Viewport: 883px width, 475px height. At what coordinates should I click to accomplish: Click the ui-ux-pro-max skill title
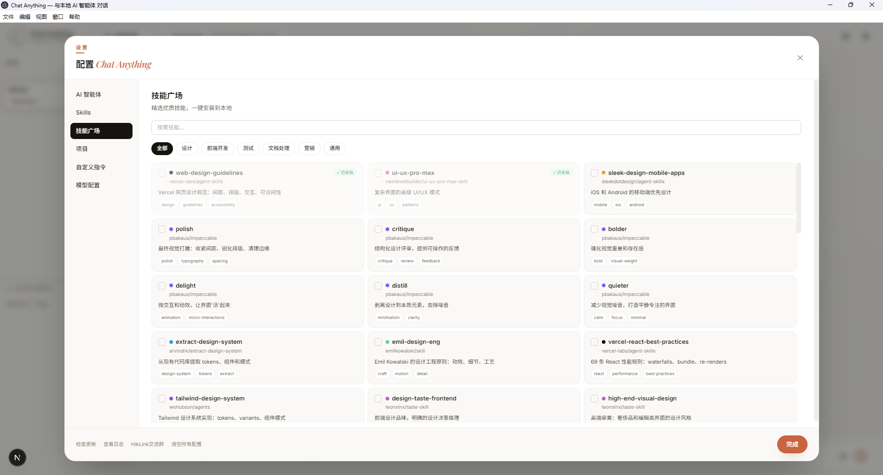point(413,173)
